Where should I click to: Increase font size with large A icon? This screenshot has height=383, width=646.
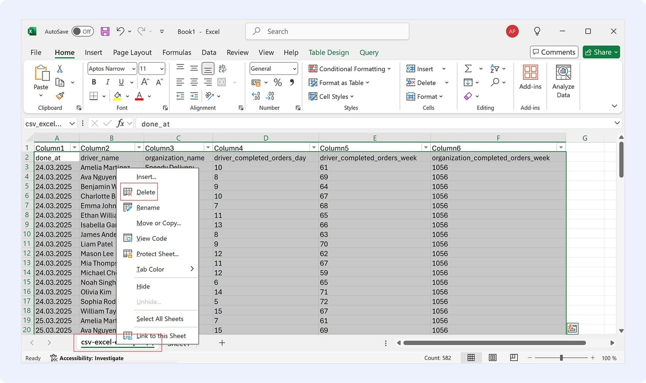(145, 82)
